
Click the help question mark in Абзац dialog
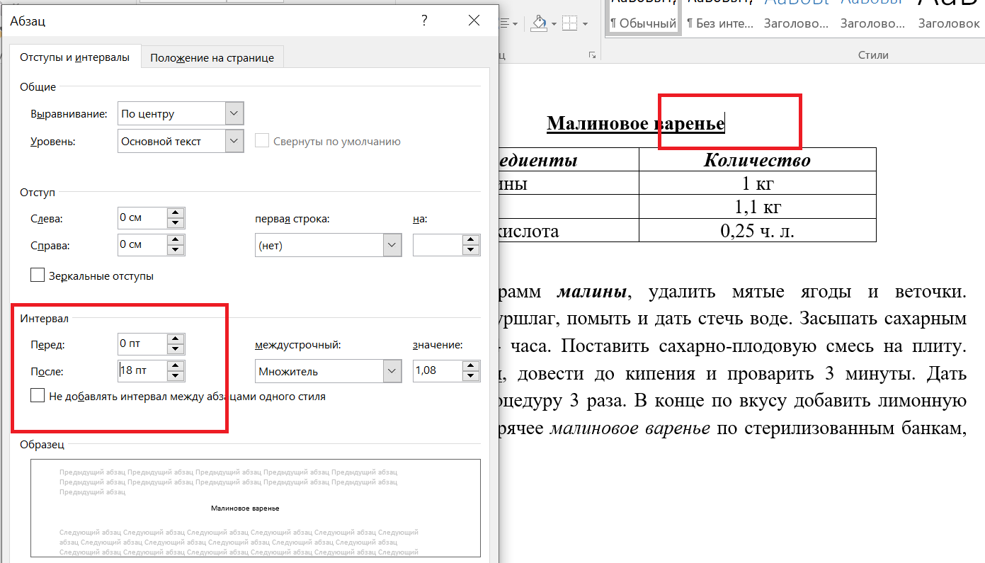pyautogui.click(x=424, y=21)
